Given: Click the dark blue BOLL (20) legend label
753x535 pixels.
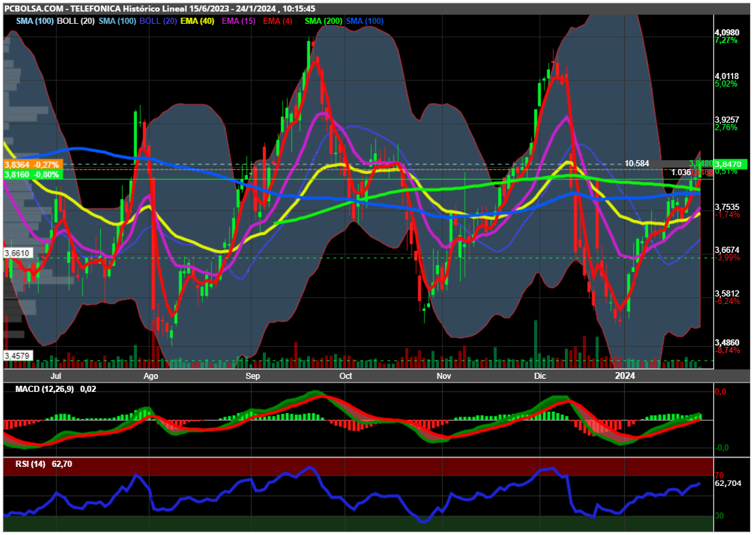Looking at the screenshot, I should 159,21.
